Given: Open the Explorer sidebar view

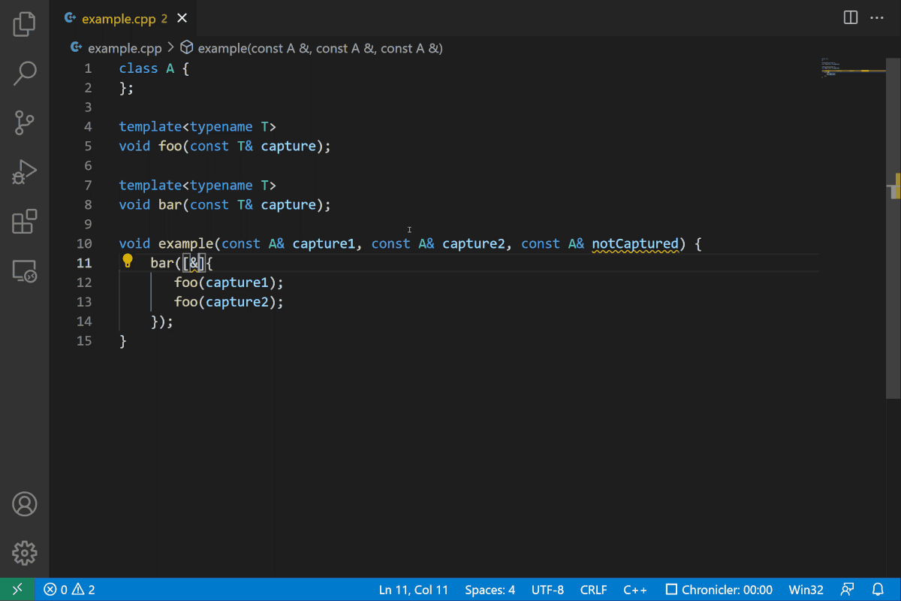Looking at the screenshot, I should point(24,24).
